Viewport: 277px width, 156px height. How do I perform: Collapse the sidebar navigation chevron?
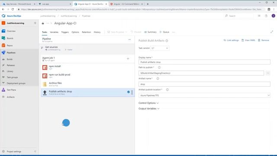(x=35, y=151)
